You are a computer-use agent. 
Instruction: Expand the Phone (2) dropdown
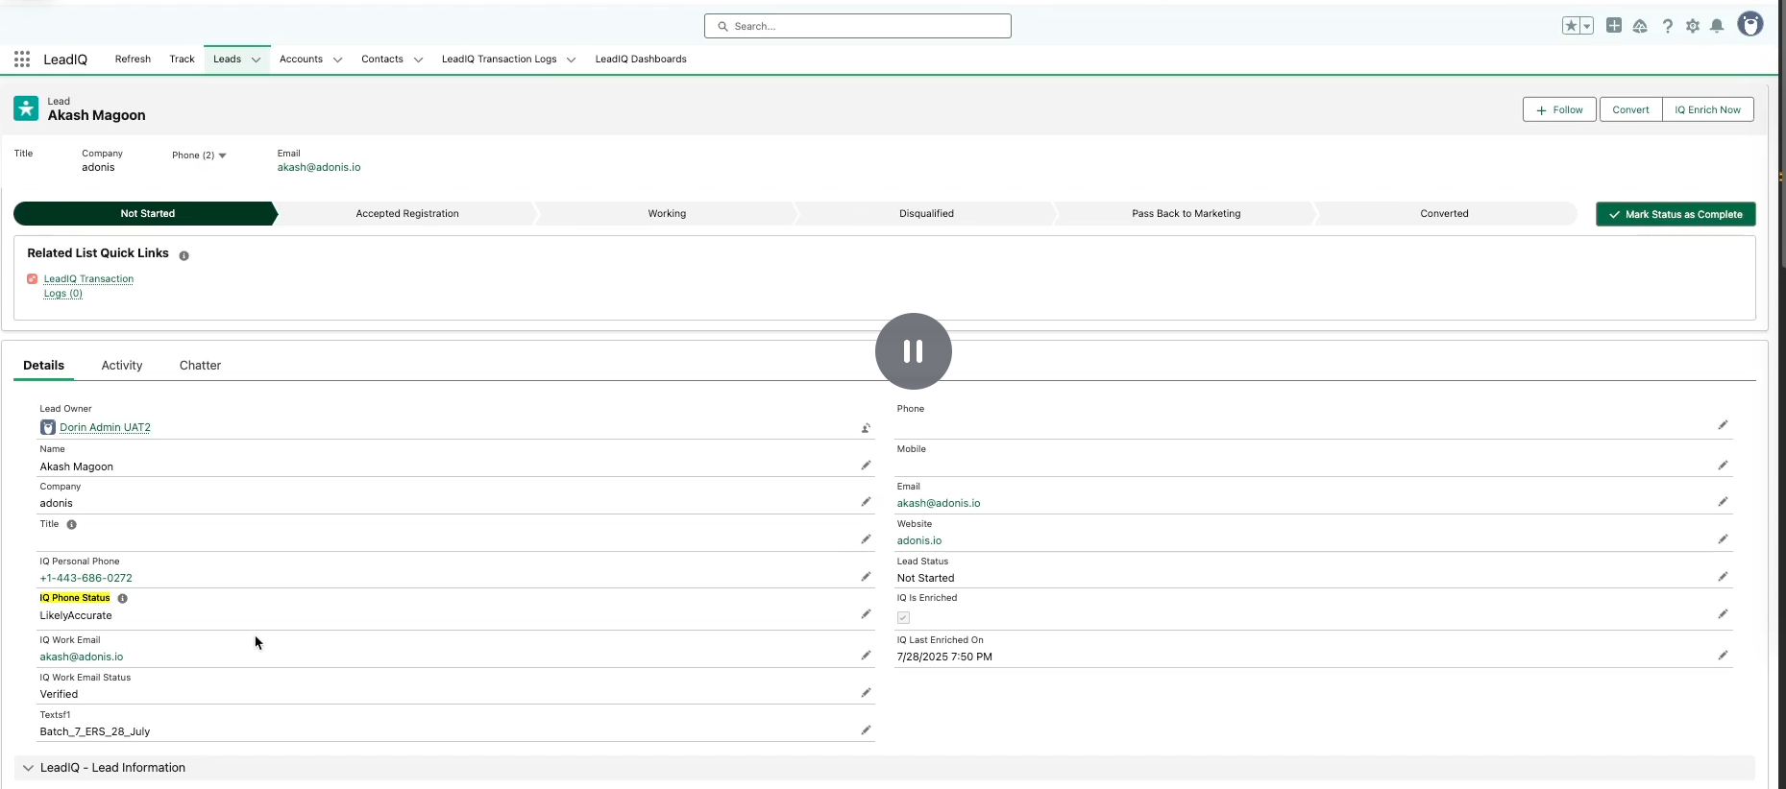[222, 155]
